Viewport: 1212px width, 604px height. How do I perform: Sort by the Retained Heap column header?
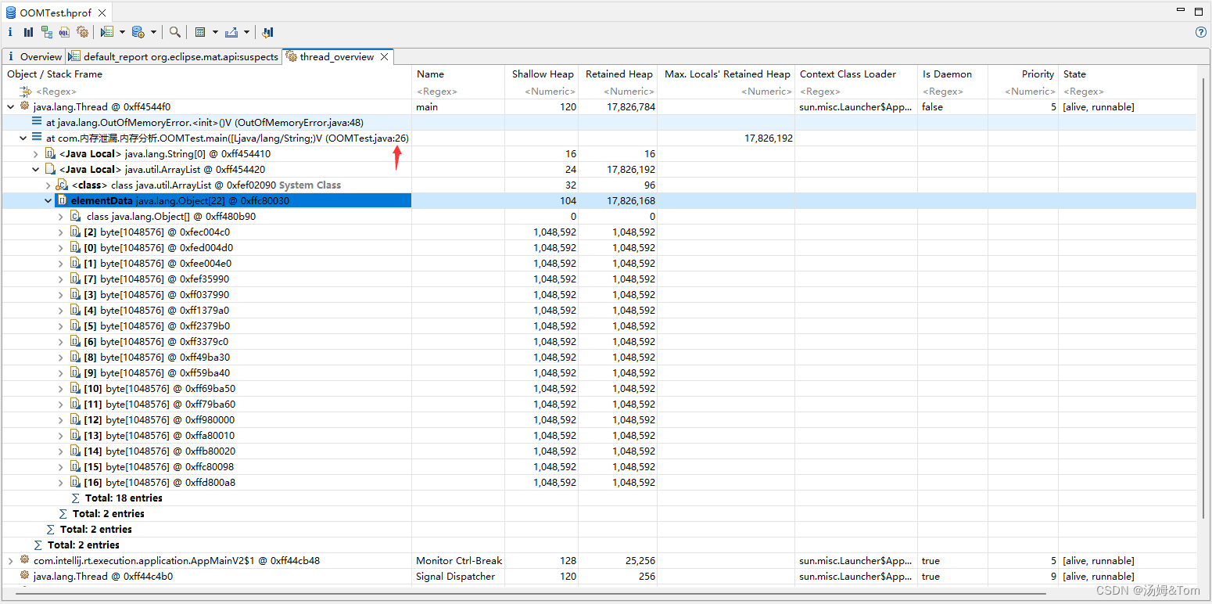(619, 74)
